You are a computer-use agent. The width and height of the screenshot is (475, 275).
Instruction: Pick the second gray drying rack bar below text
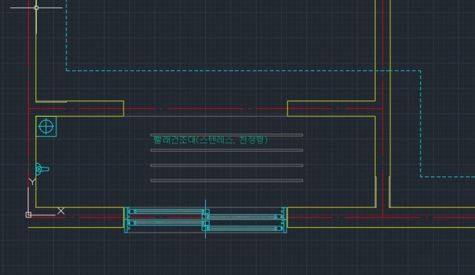[x=226, y=150]
